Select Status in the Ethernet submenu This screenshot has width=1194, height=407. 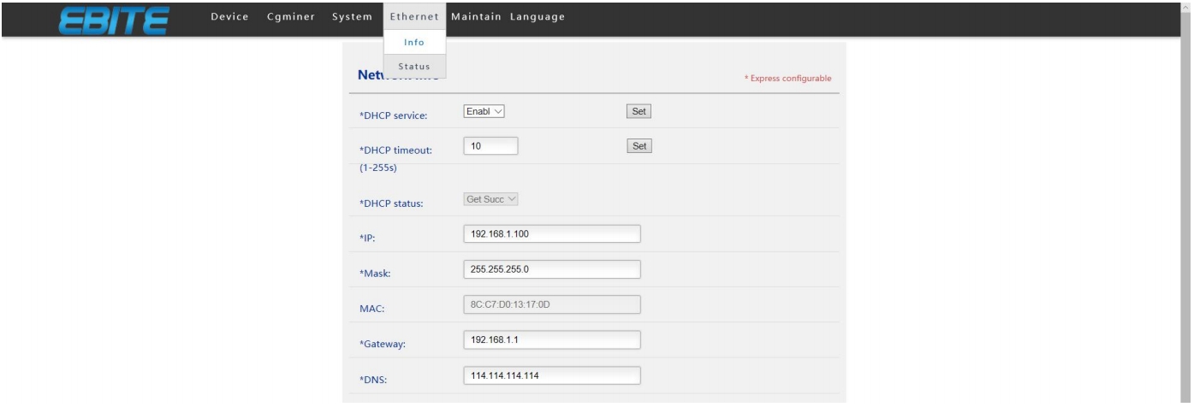pos(414,67)
